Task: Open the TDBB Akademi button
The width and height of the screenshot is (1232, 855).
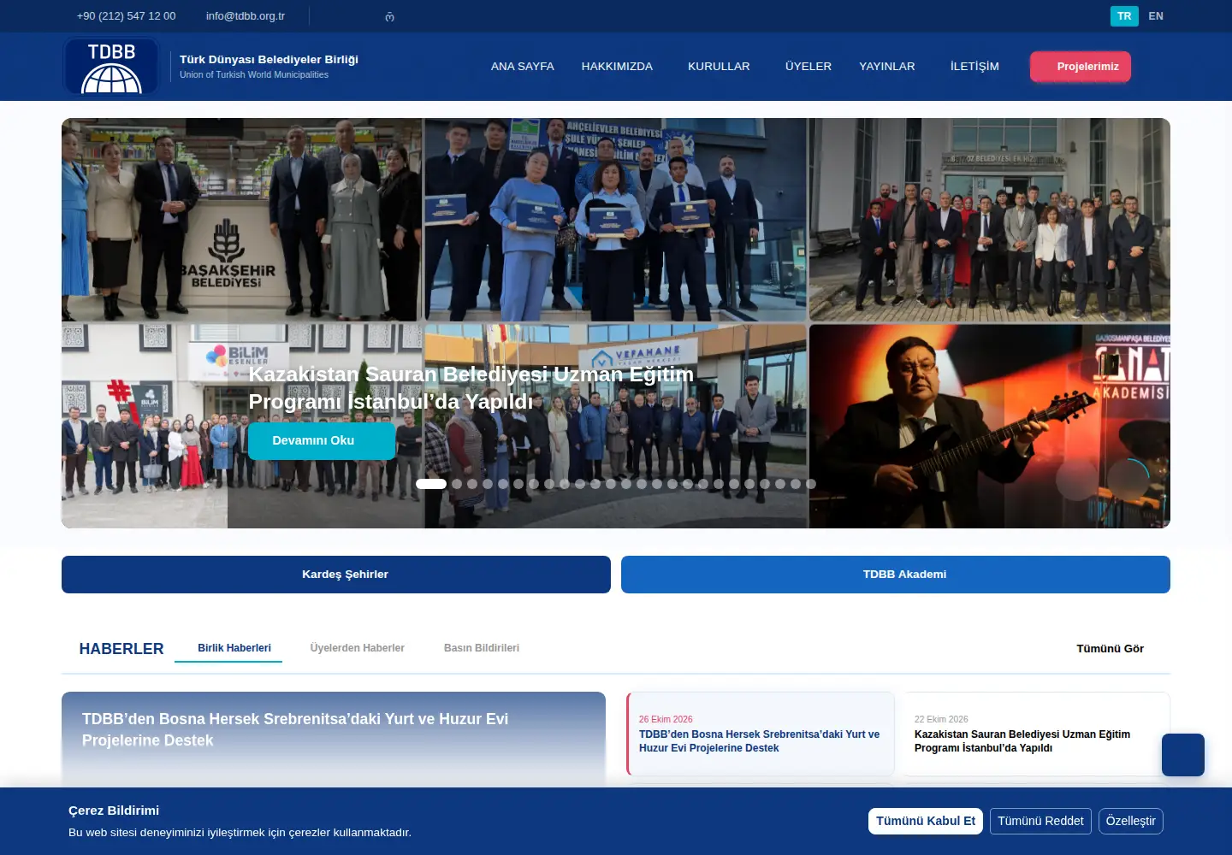Action: 896,575
